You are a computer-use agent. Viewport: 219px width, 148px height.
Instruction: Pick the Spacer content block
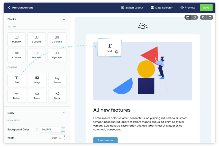tap(37, 96)
